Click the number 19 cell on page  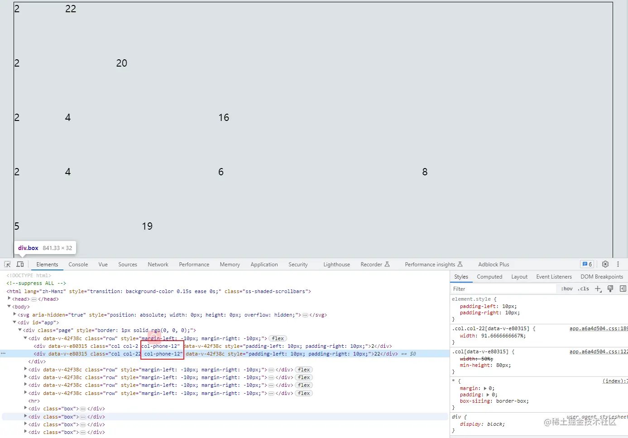147,226
